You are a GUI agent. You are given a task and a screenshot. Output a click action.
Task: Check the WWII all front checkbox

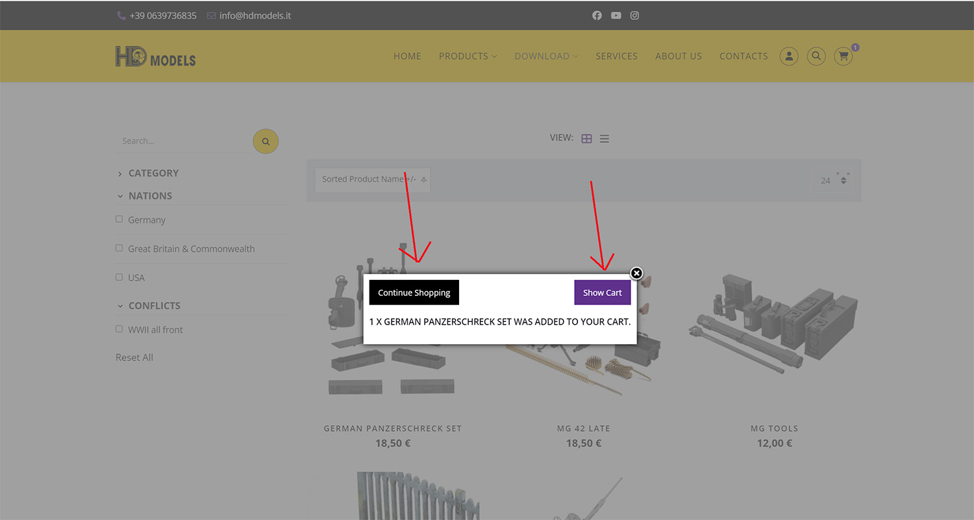click(119, 329)
